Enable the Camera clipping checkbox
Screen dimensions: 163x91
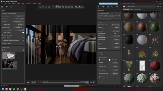click(x=2, y=43)
